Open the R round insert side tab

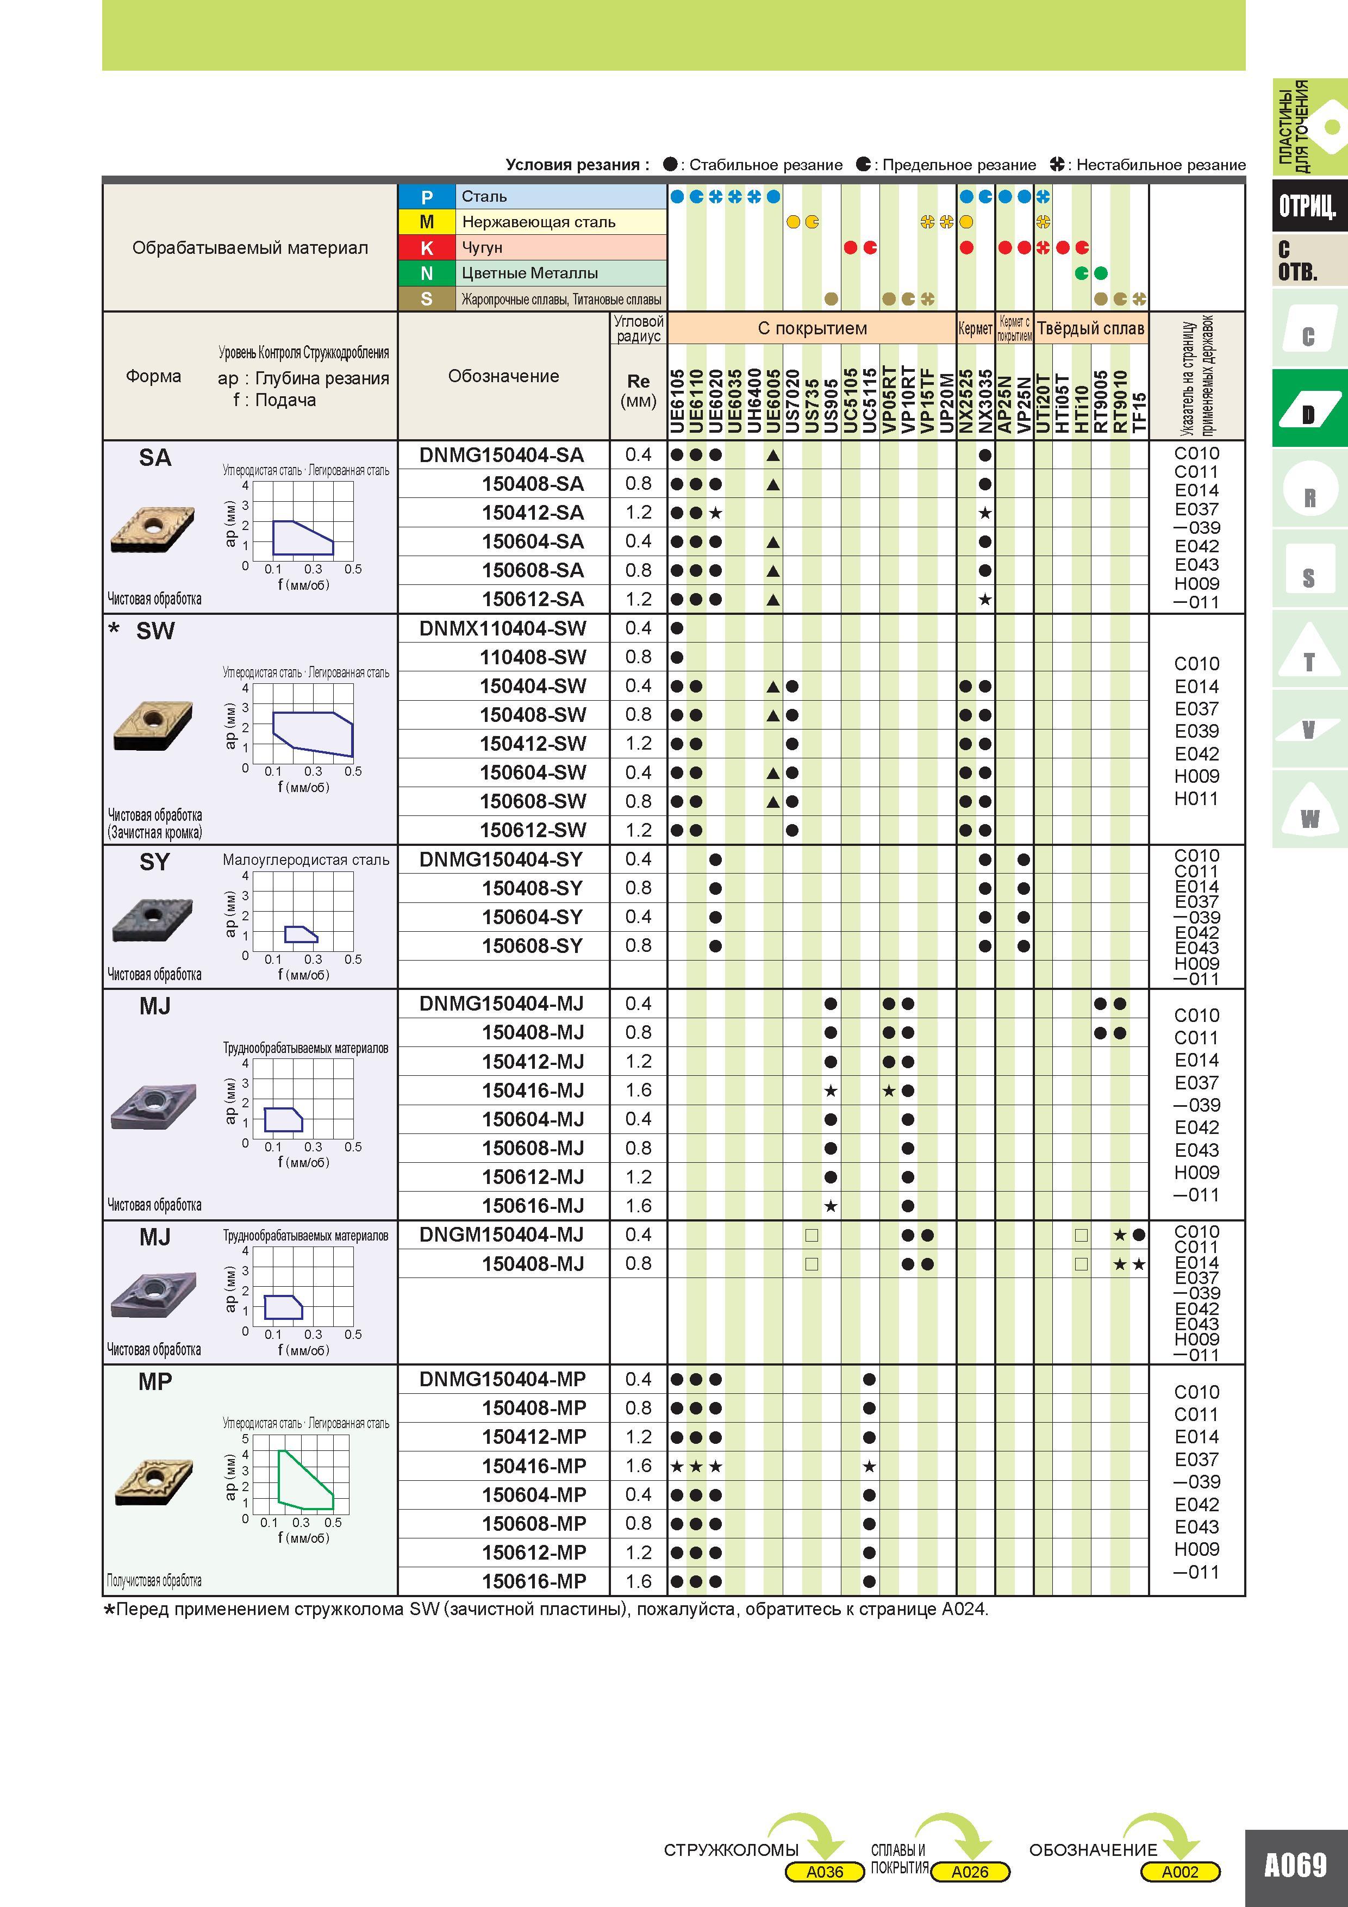click(1309, 489)
